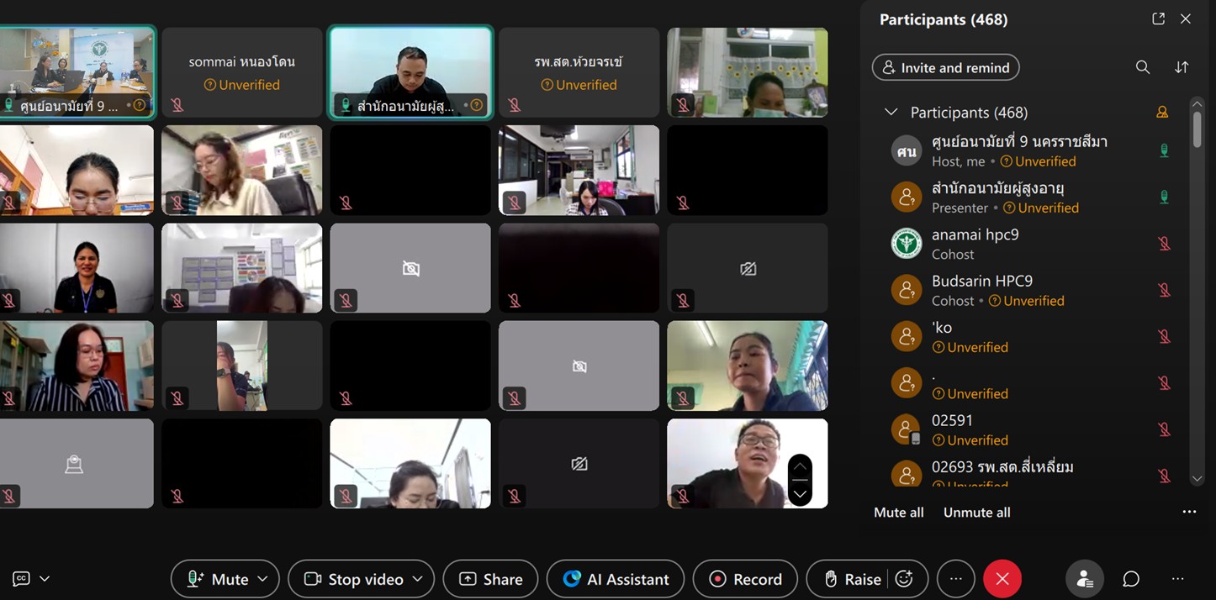This screenshot has height=600, width=1216.
Task: Select the sommai หนองโดน video tile
Action: click(242, 72)
